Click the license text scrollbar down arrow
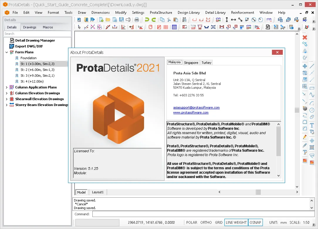Image resolution: width=318 pixels, height=229 pixels. coord(278,175)
